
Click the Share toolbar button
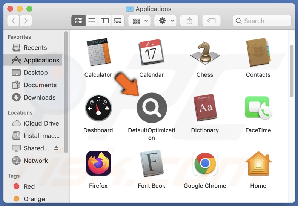coord(189,21)
